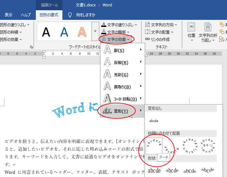227x177 pixels.
Task: Open 文字の配置 dropdown
Action: (x=159, y=32)
